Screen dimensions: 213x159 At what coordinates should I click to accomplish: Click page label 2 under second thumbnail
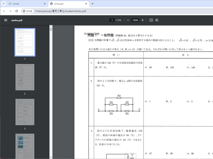pos(25,93)
